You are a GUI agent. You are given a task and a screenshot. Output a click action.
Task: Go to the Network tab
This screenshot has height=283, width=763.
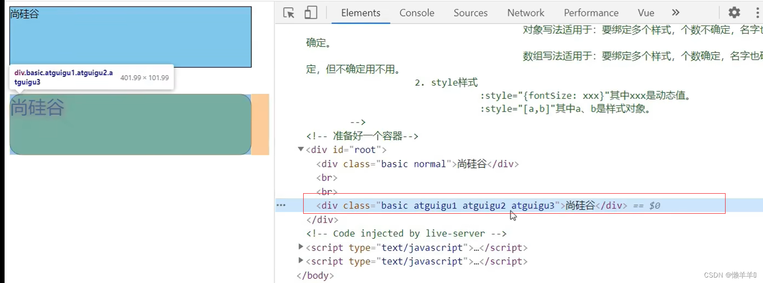(x=526, y=13)
